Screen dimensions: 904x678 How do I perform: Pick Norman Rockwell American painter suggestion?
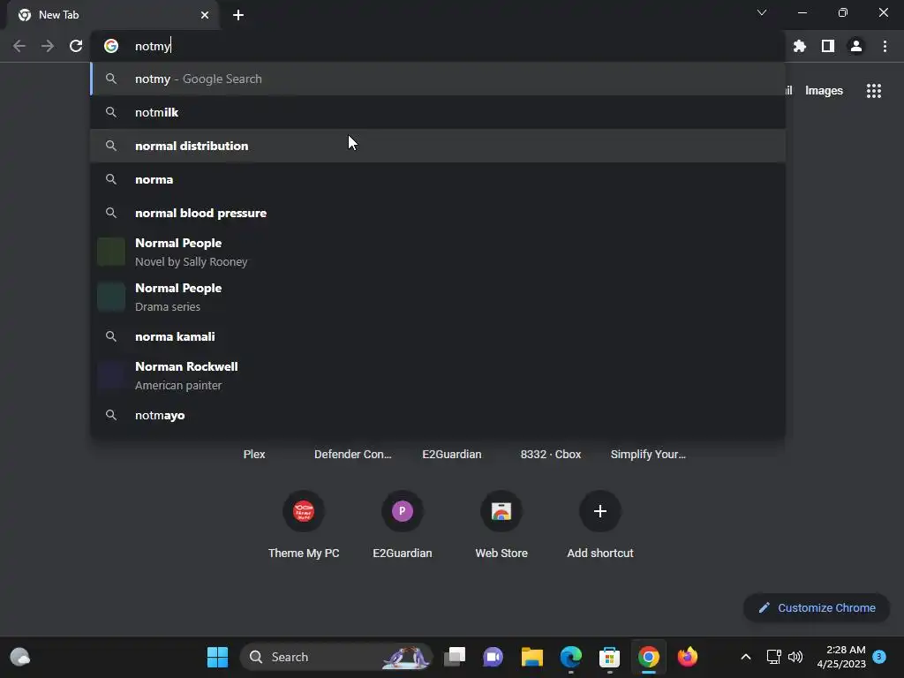click(438, 375)
